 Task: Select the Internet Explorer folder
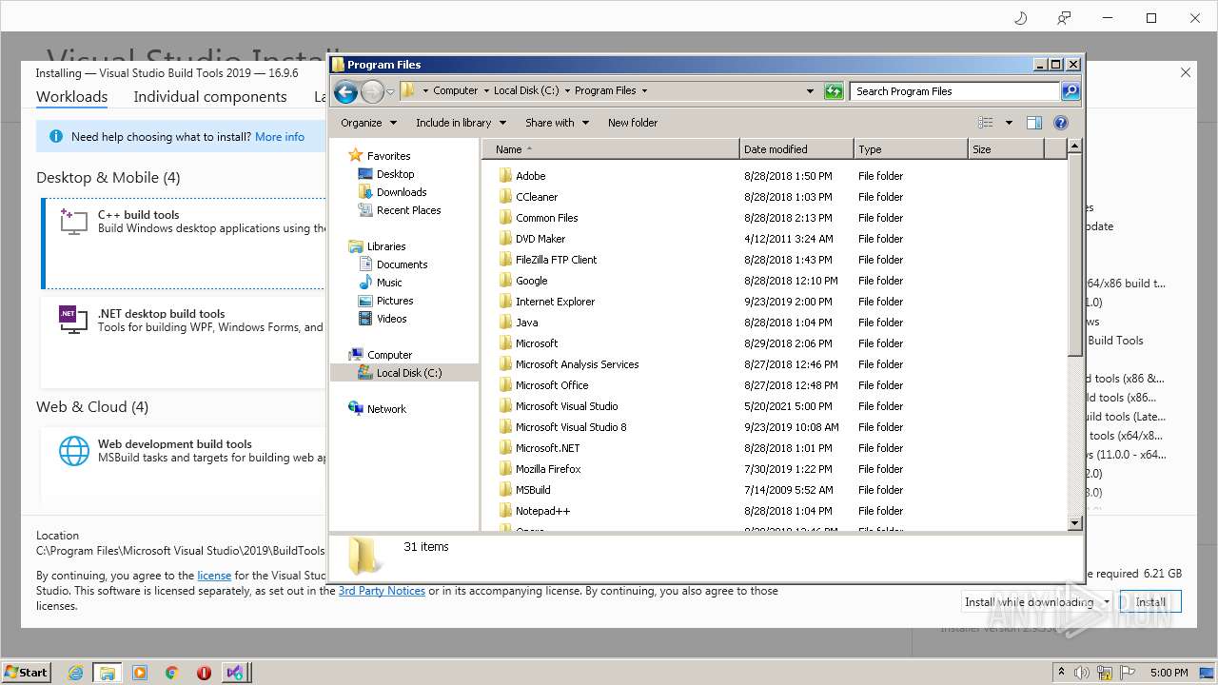pos(555,302)
